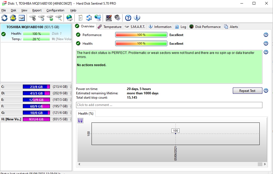The height and width of the screenshot is (174, 273).
Task: Click the globe with disk toolbar icon
Action: click(x=70, y=18)
